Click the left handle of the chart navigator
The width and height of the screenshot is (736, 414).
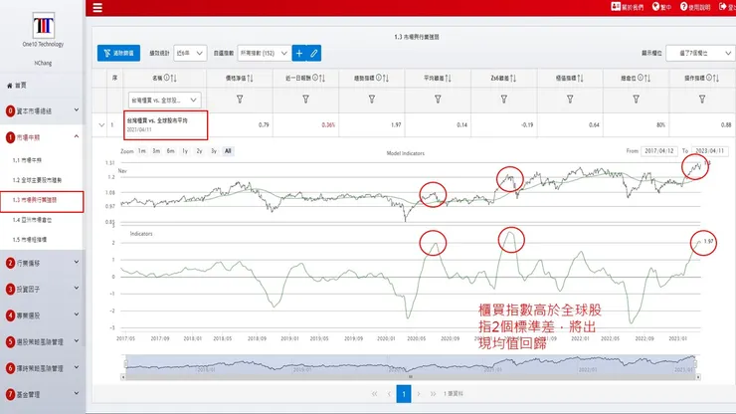[125, 364]
